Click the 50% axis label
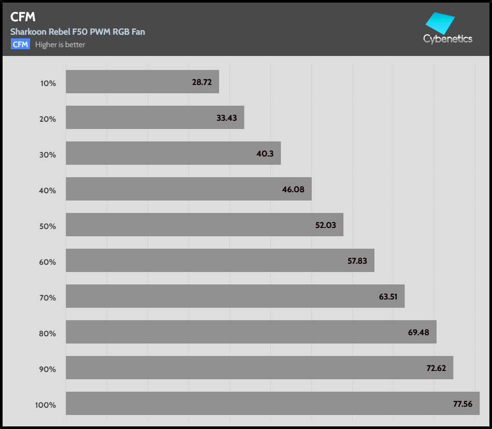492x429 pixels. tap(48, 226)
